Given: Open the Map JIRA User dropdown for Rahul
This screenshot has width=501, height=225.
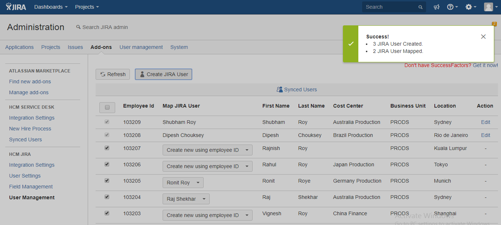Looking at the screenshot, I should 207,166.
